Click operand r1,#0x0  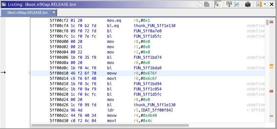coord(142,47)
